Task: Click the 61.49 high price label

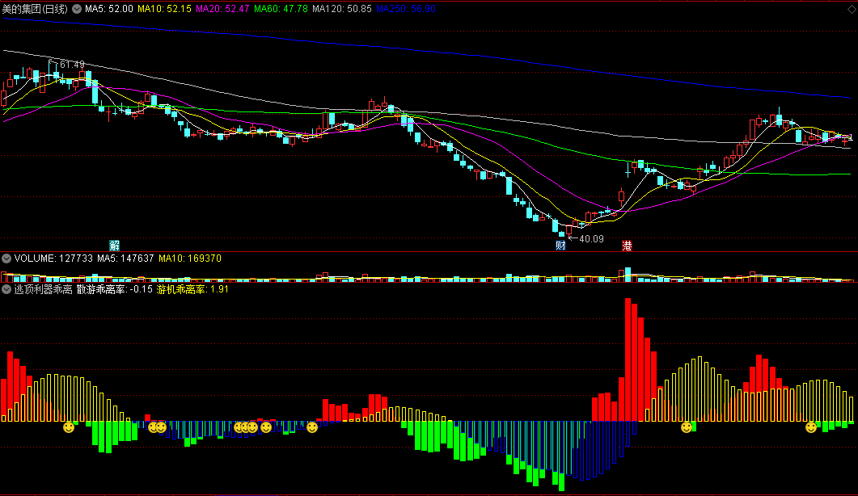Action: tap(72, 65)
